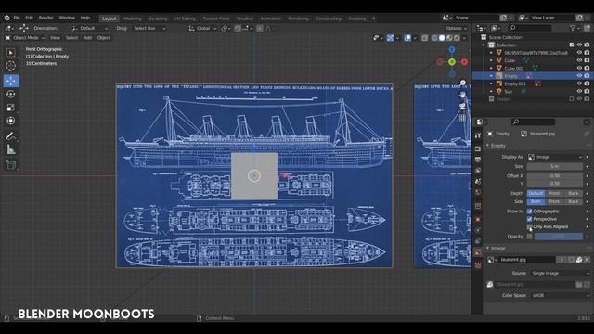Viewport: 594px width, 334px height.
Task: Choose the Select Box tool icon
Action: point(10,52)
